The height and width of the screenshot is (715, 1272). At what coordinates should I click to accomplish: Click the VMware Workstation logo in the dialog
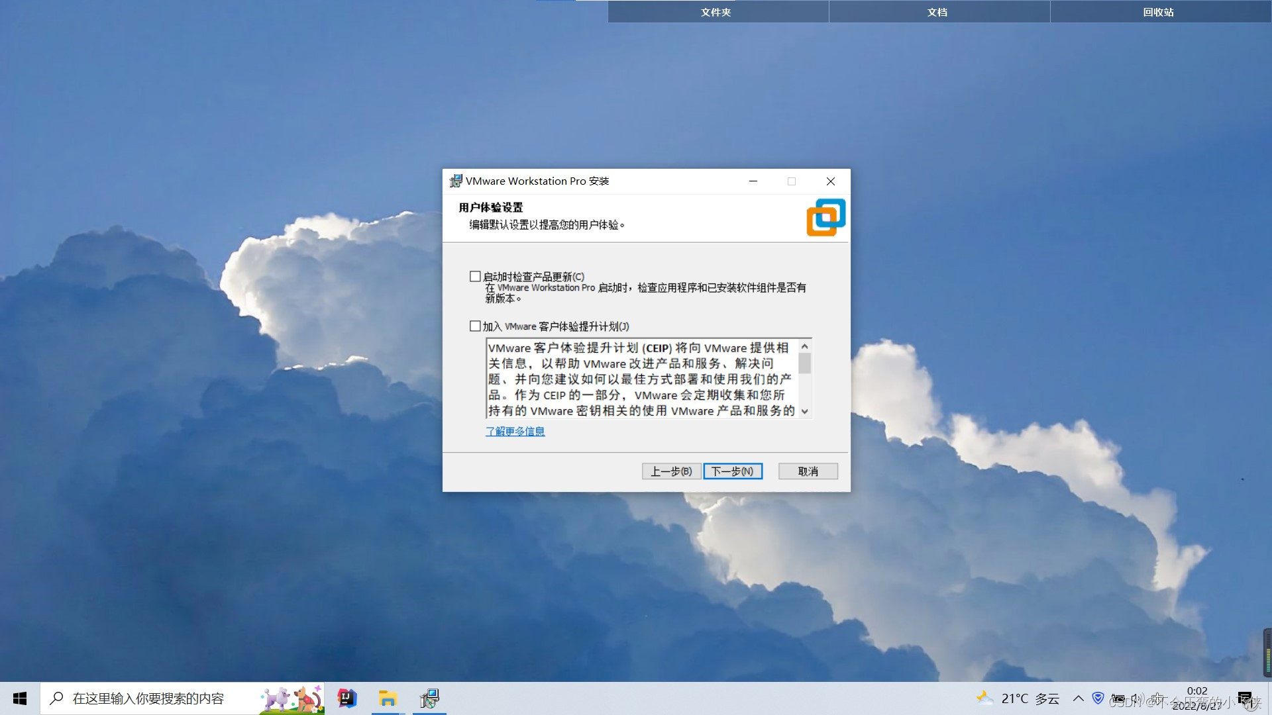point(825,216)
